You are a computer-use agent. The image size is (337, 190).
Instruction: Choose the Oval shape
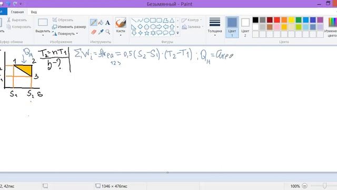(x=146, y=21)
